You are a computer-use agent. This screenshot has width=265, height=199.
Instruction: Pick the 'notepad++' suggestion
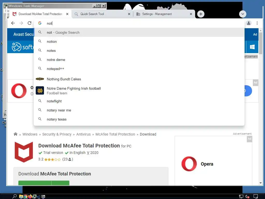pyautogui.click(x=139, y=69)
